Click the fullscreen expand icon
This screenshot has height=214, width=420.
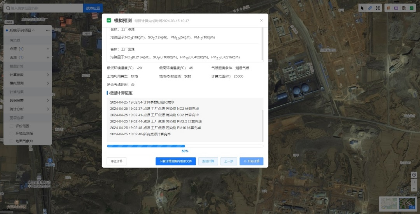(378, 8)
